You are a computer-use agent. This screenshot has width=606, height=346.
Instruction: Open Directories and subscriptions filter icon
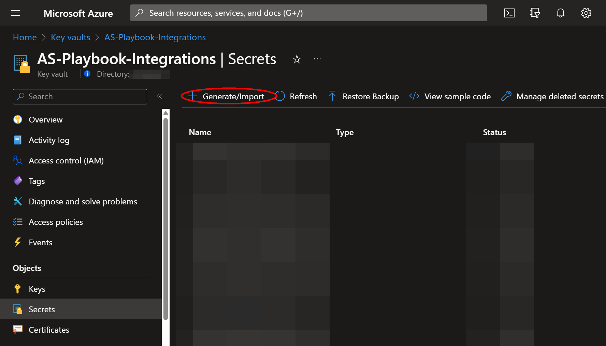click(x=535, y=13)
